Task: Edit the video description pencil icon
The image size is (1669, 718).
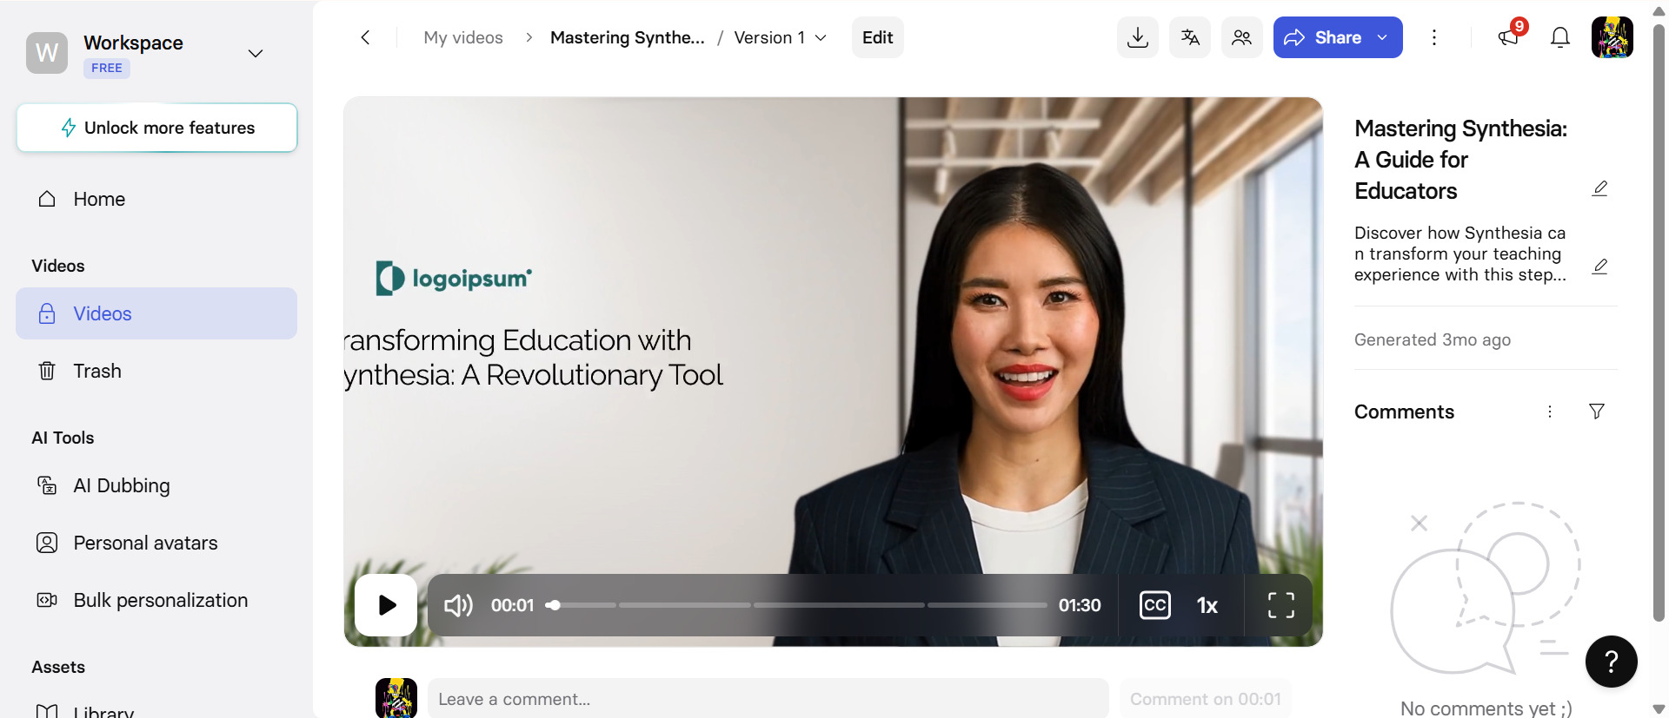Action: (x=1599, y=267)
